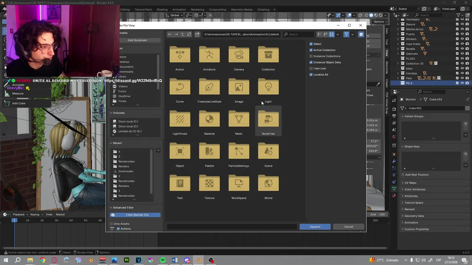Toggle Instance Object Data checkbox
This screenshot has height=265, width=472.
tap(311, 62)
